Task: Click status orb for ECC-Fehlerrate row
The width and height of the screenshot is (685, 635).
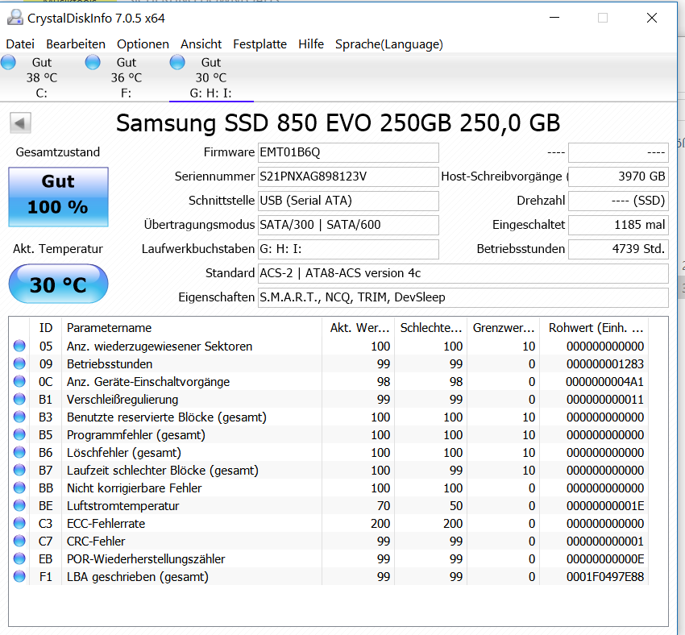Action: pos(19,523)
